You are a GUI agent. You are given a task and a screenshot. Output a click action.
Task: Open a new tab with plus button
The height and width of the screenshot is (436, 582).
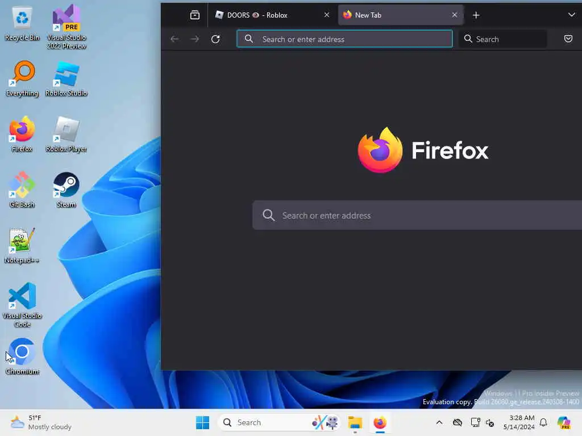tap(476, 15)
